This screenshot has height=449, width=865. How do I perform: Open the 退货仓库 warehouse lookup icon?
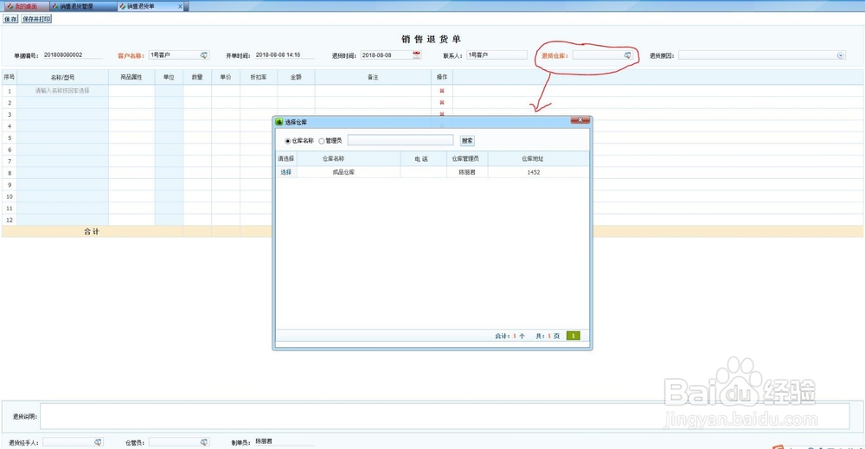point(627,55)
